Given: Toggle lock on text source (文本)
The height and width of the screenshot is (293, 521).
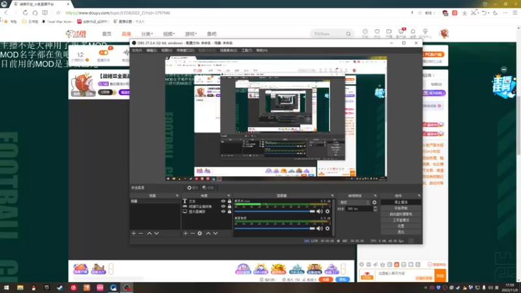Looking at the screenshot, I should coord(229,201).
